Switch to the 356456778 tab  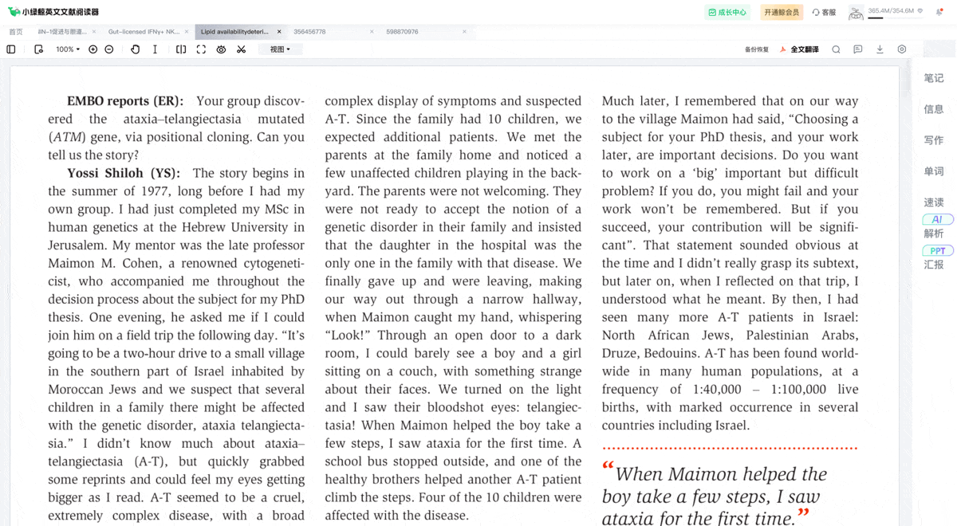309,32
